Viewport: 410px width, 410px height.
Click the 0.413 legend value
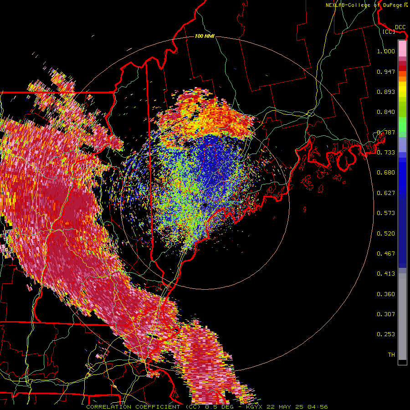tap(386, 274)
